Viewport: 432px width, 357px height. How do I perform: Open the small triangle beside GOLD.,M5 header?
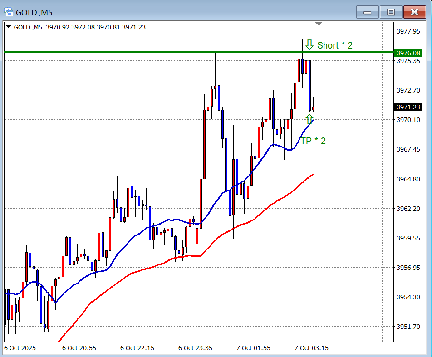click(9, 27)
